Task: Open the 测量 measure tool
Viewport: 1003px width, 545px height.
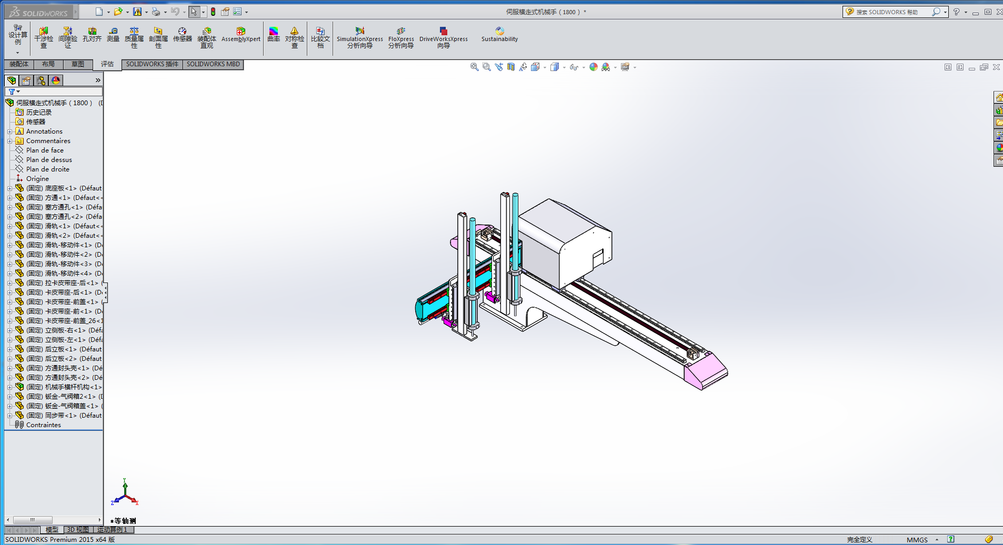Action: 113,35
